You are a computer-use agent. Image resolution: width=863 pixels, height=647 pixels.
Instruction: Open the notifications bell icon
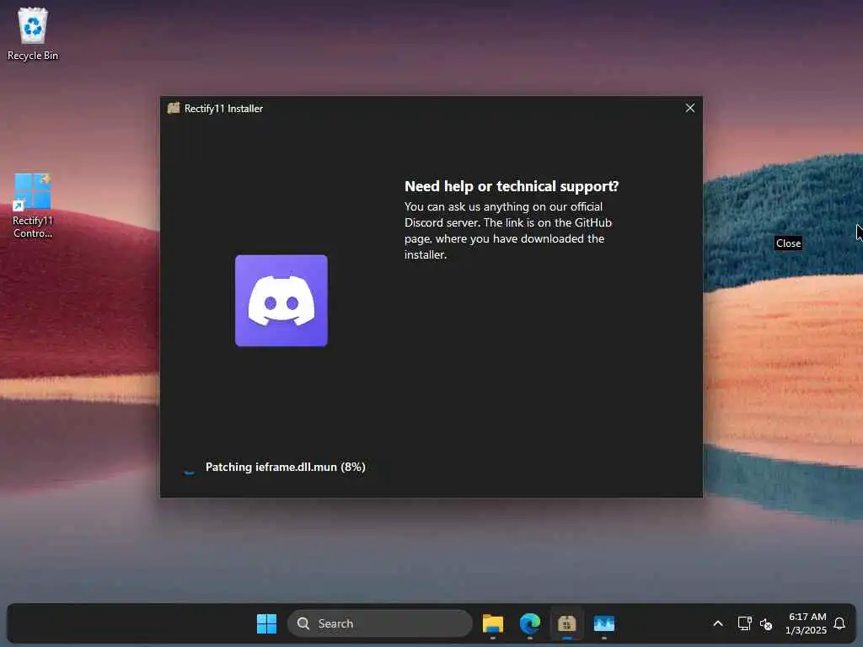point(839,623)
